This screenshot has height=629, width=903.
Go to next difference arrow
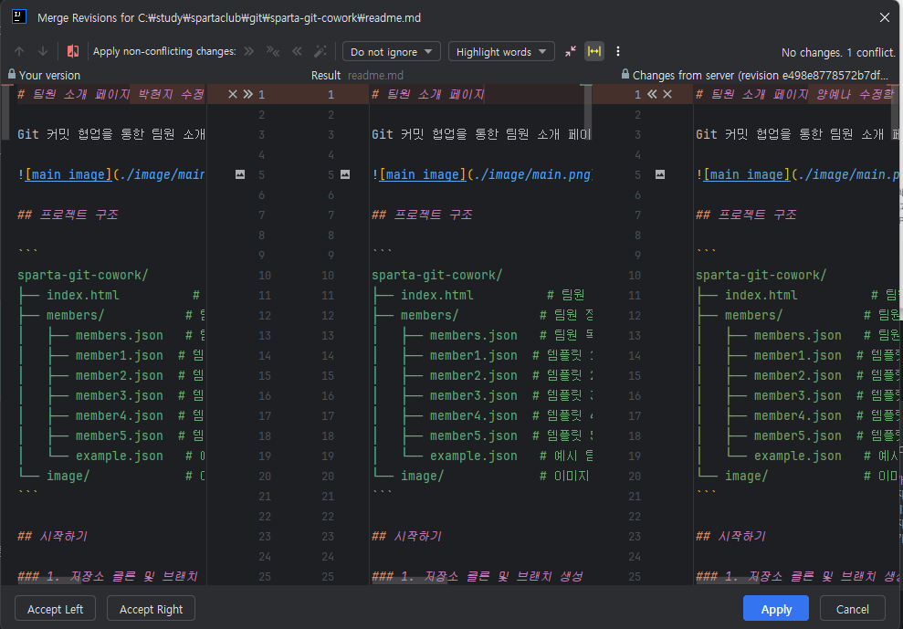(43, 51)
